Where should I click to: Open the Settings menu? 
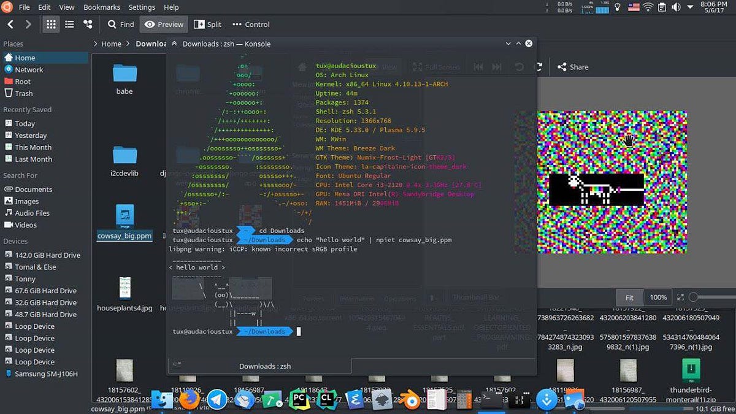click(x=142, y=7)
